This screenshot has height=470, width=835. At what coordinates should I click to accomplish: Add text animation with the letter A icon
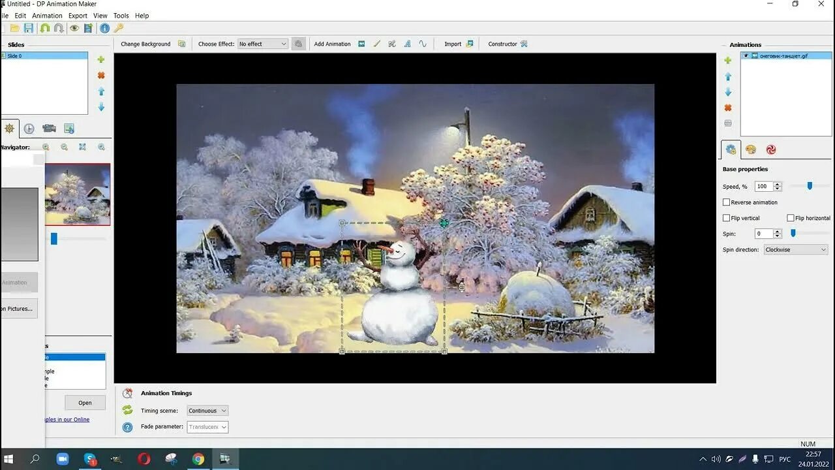click(407, 44)
